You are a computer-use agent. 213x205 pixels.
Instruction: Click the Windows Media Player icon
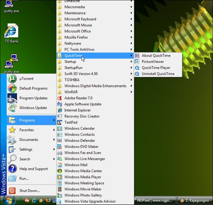(60, 177)
